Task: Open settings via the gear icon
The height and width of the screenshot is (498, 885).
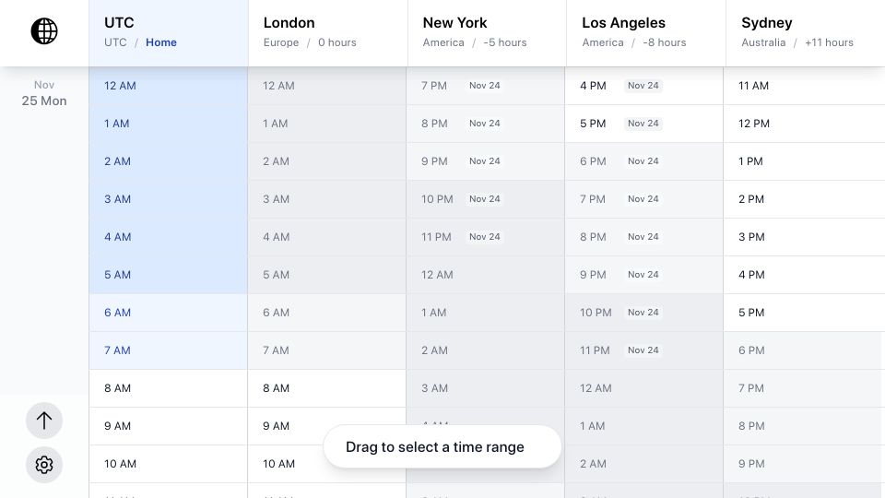Action: [x=44, y=465]
